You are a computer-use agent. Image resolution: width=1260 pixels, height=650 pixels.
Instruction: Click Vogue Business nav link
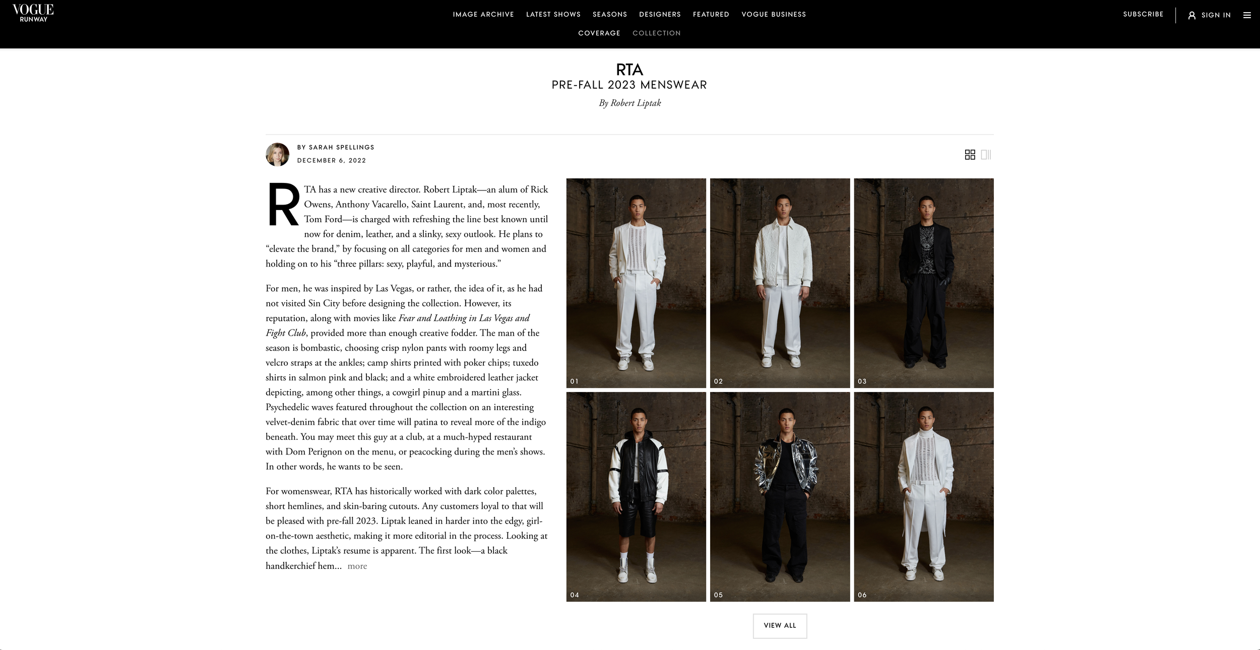click(774, 15)
